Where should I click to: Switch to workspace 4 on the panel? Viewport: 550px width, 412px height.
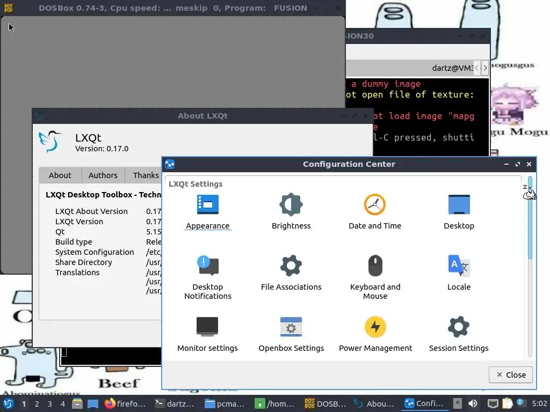pyautogui.click(x=63, y=404)
